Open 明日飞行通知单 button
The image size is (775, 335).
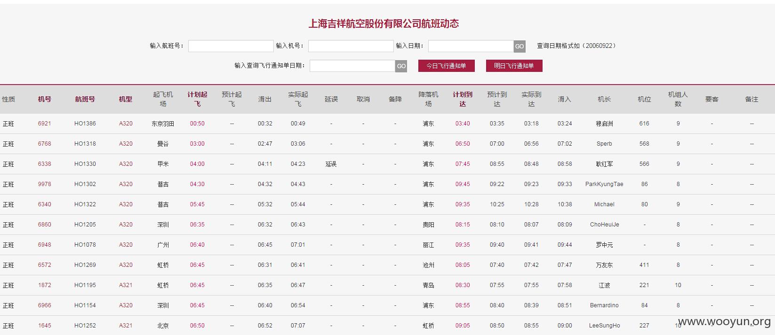(x=514, y=66)
